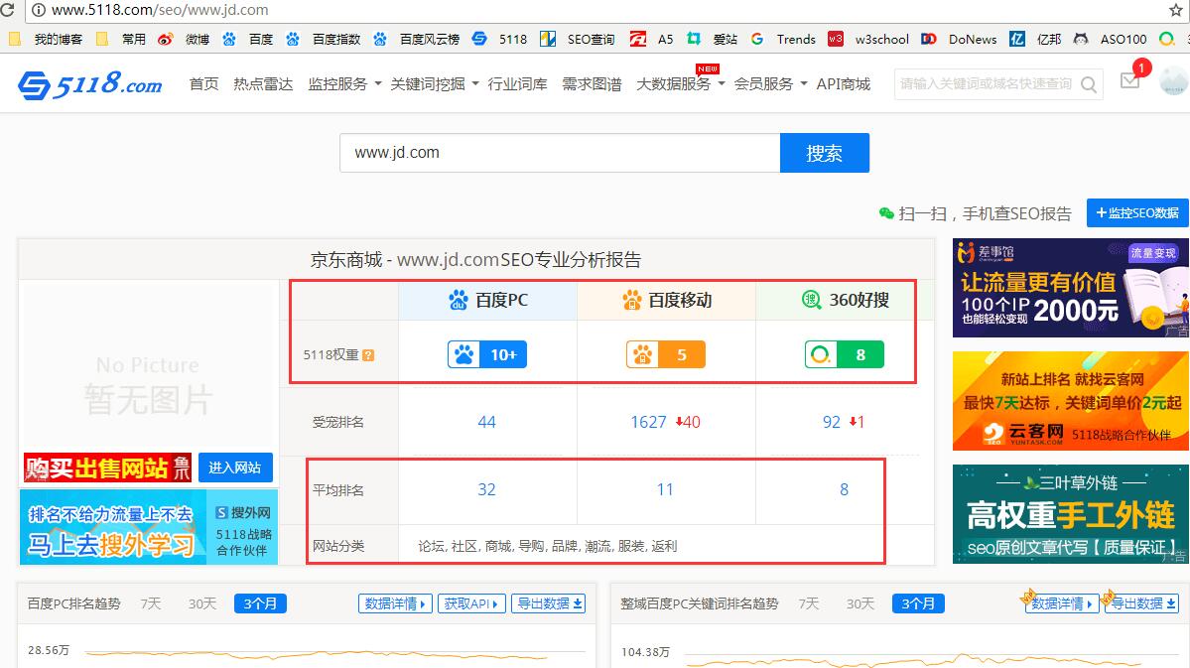Click the WeChat scan icon beside 扫一扫
This screenshot has height=668, width=1190.
pos(885,214)
